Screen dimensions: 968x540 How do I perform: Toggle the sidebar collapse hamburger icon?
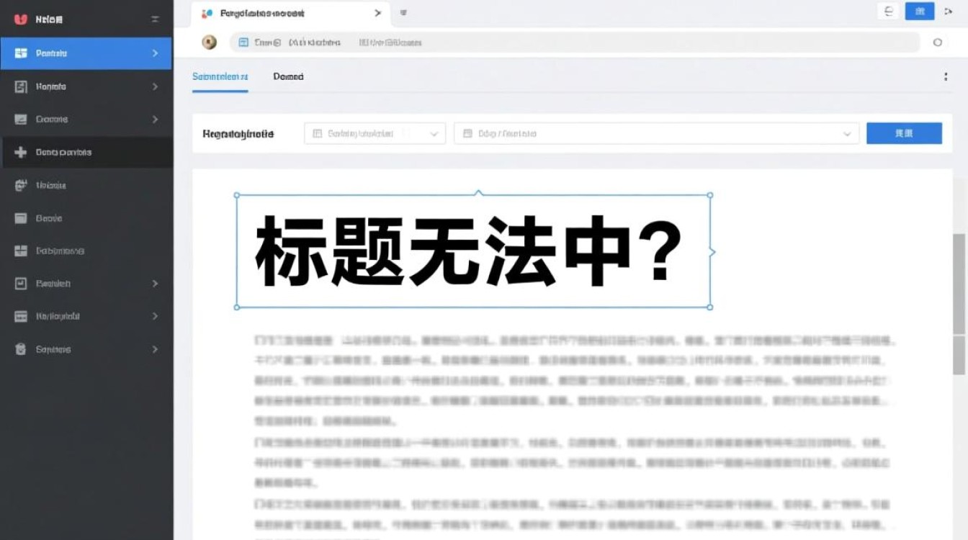point(155,19)
